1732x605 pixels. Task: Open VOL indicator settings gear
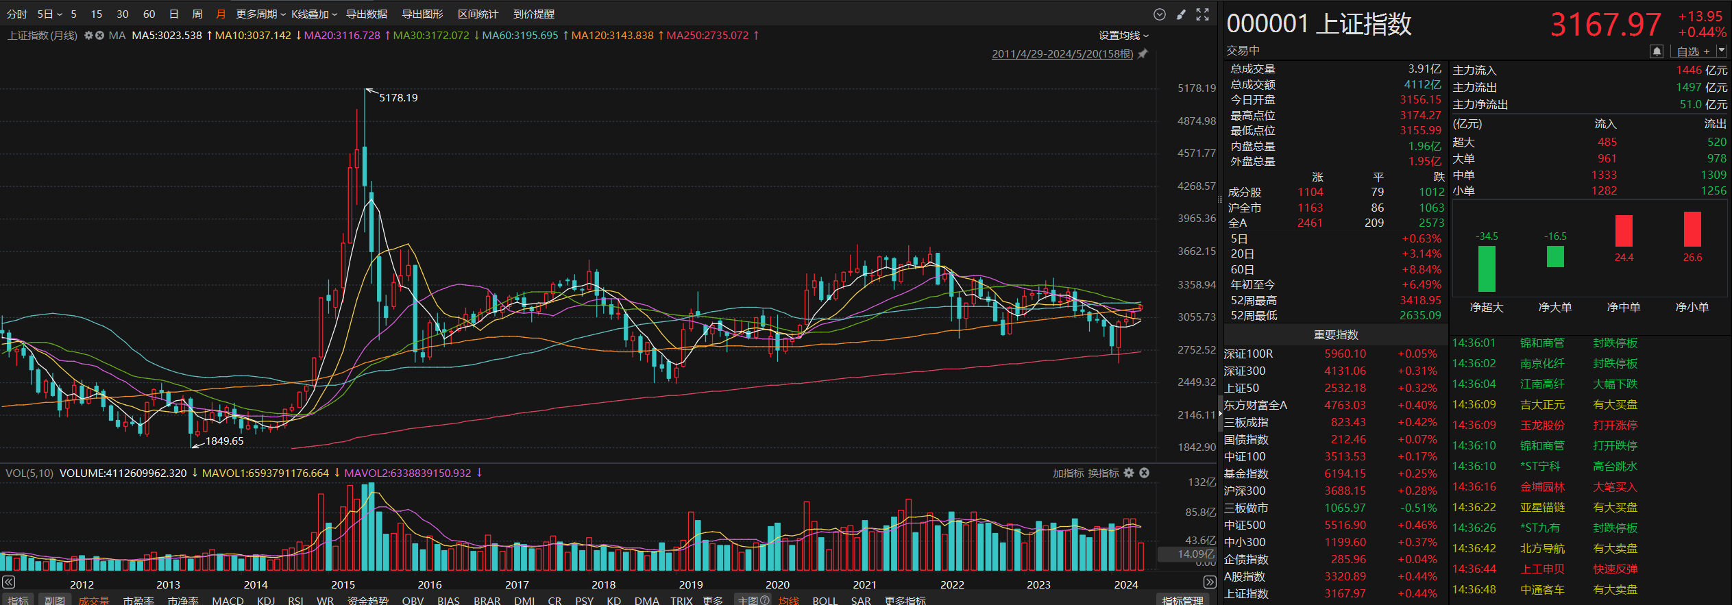click(1129, 473)
